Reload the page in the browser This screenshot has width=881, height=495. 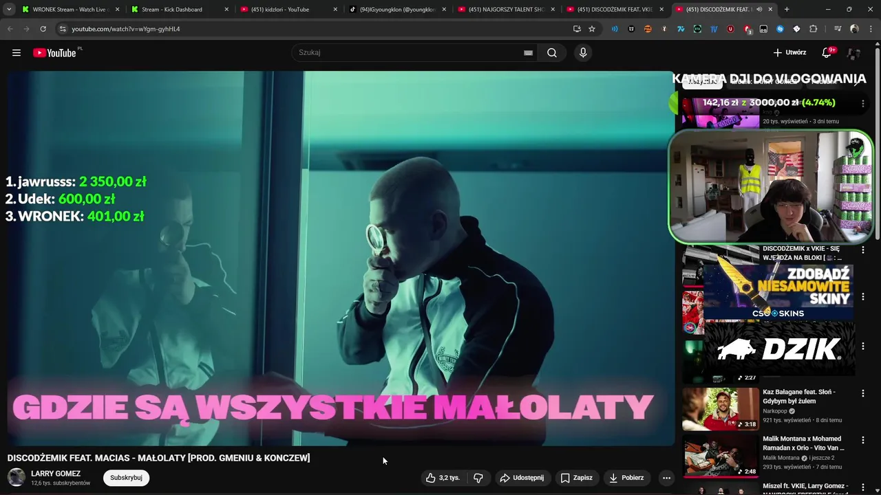[x=43, y=29]
